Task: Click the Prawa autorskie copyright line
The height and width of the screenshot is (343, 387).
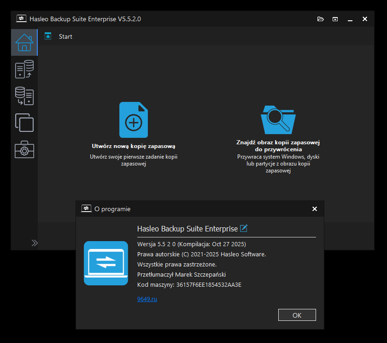Action: click(x=201, y=254)
